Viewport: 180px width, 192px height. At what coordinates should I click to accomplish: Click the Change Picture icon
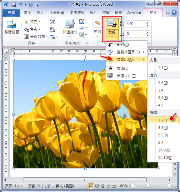[x=52, y=29]
